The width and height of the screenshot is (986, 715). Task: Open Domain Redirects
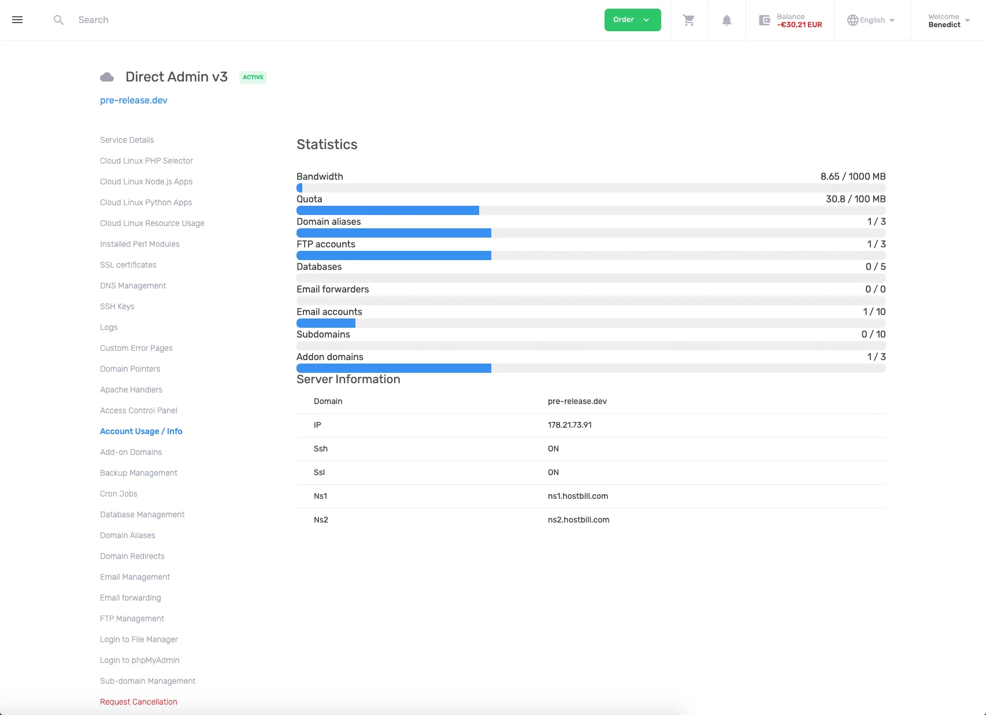[132, 556]
